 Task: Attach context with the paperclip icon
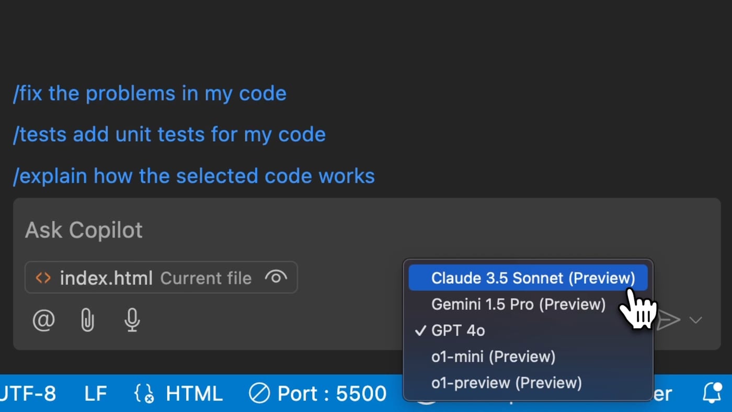point(87,320)
